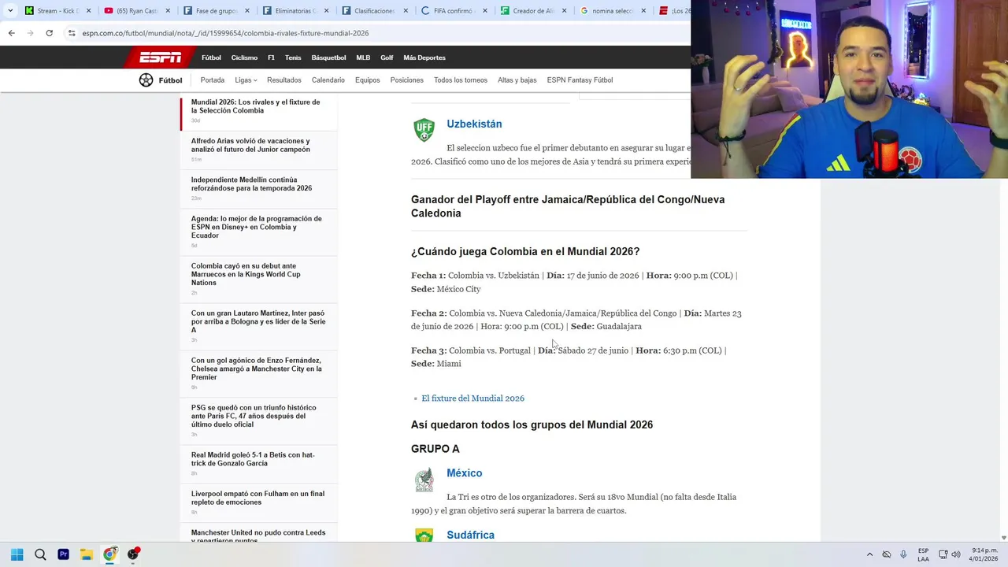
Task: Open Mundial 2026 rivales y fixture article
Action: point(256,106)
